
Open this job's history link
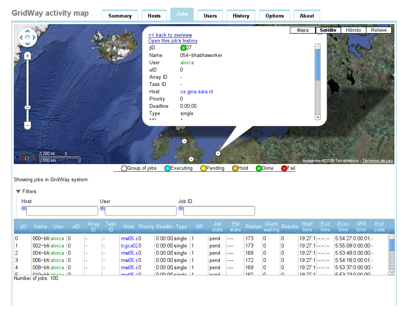point(173,41)
